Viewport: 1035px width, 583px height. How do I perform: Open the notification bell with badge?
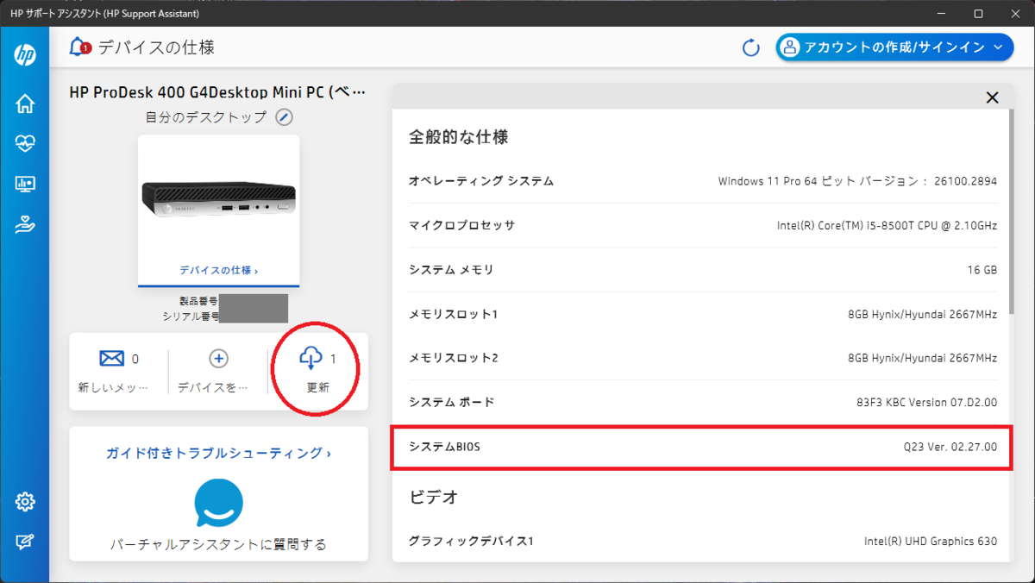(80, 47)
